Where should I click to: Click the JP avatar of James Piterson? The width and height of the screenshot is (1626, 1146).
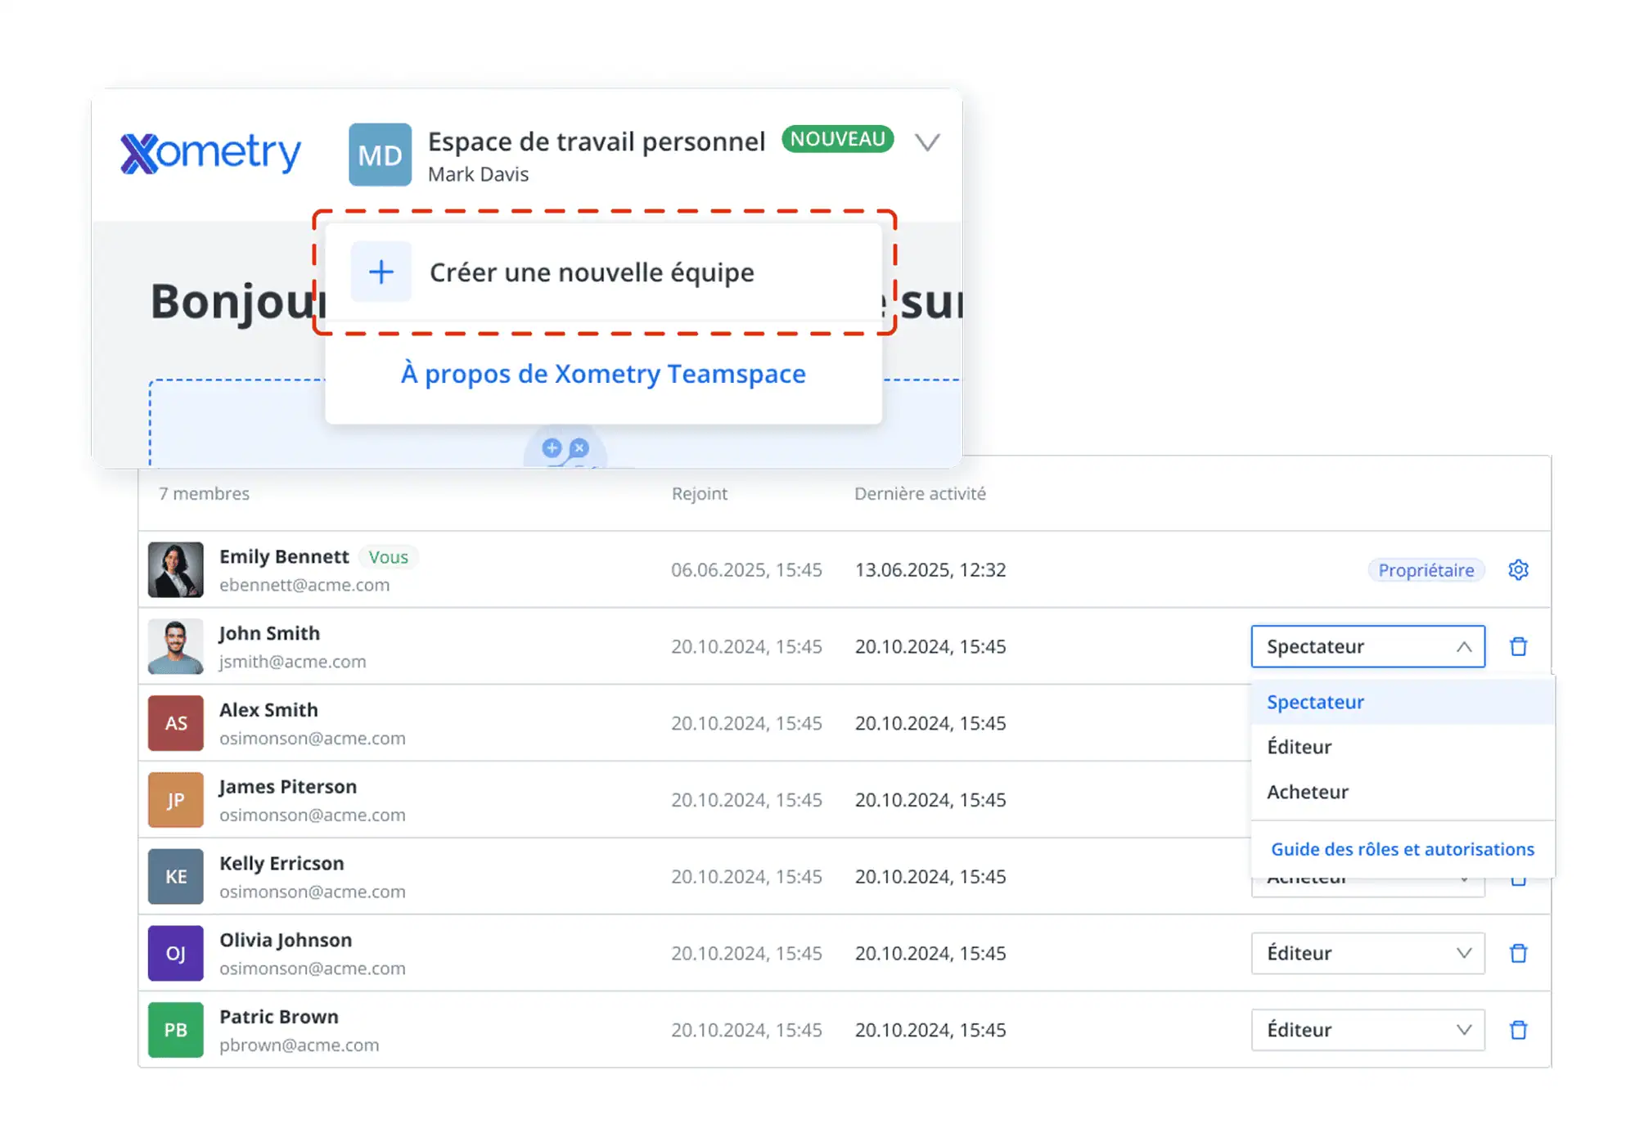point(175,800)
